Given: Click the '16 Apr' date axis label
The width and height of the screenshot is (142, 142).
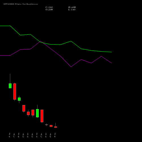Looking at the screenshot, I should (x=9, y=135).
